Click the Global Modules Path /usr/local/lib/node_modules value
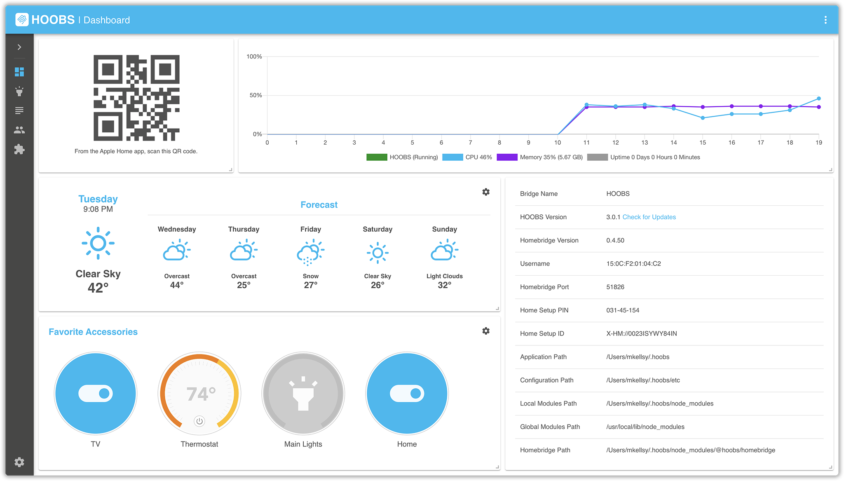 (x=645, y=427)
